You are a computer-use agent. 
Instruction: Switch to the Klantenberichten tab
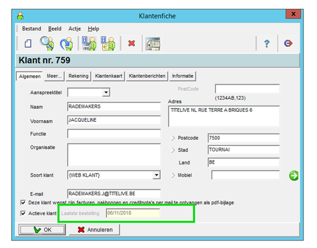tap(147, 76)
